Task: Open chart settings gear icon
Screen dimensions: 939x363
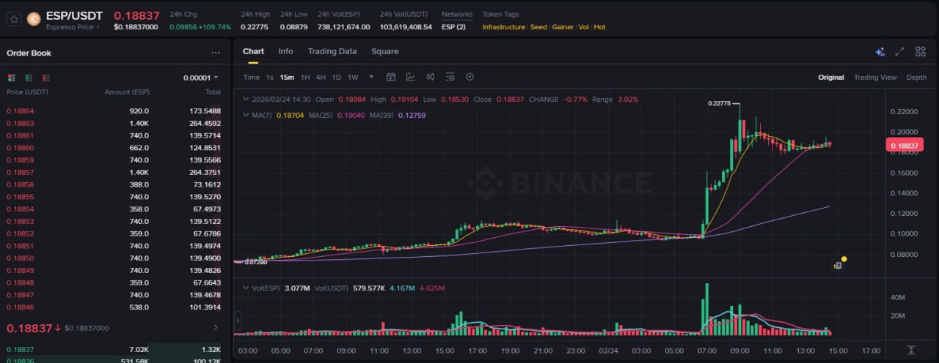Action: tap(470, 77)
